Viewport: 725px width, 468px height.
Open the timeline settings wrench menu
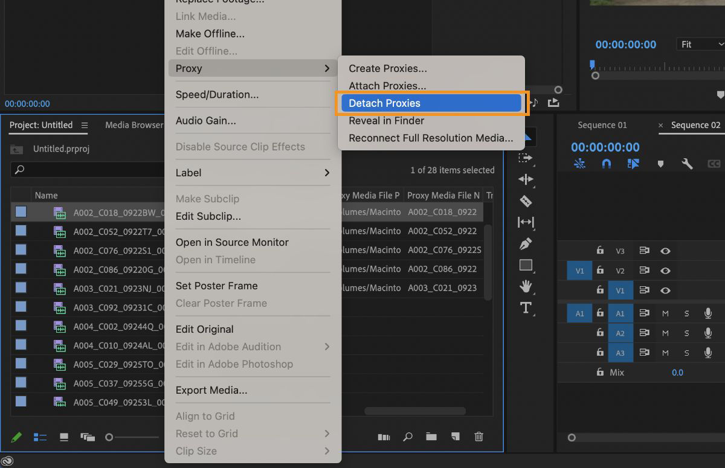[687, 163]
